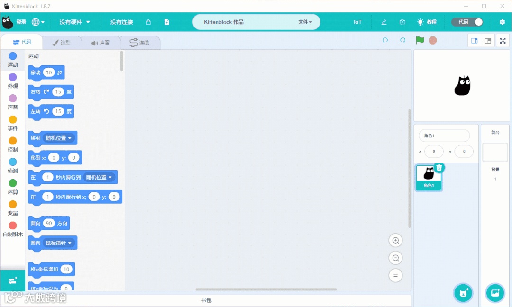The image size is (512, 307).
Task: Click the block palette scrollbar
Action: [x=121, y=61]
